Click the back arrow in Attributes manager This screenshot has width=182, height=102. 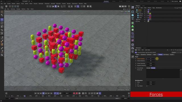[167, 50]
